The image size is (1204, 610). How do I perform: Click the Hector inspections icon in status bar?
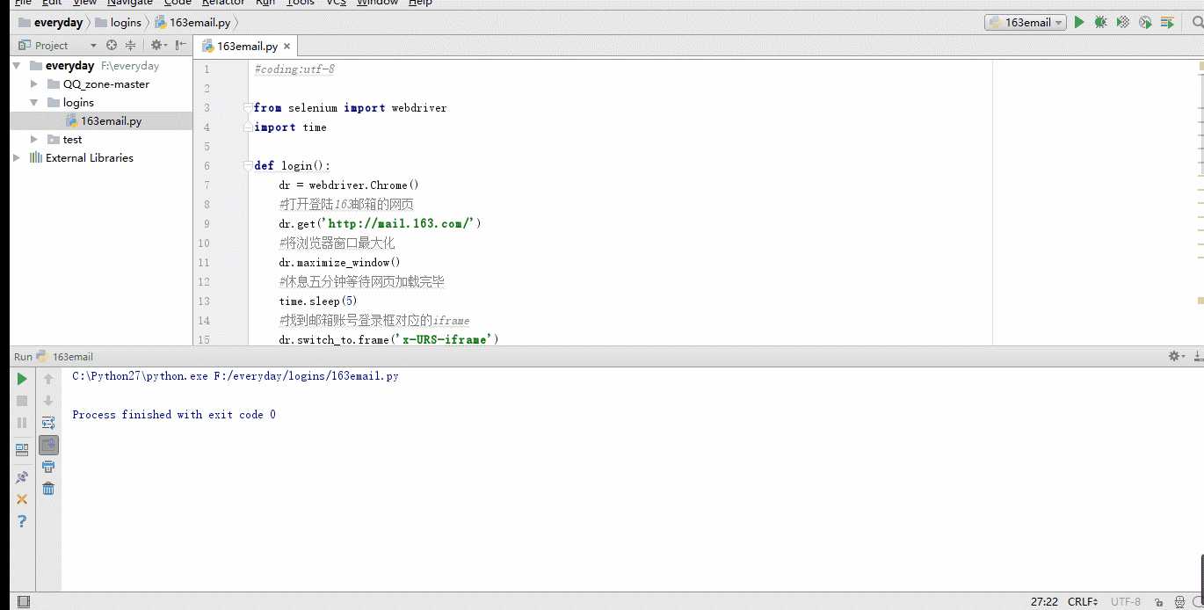tap(1181, 602)
